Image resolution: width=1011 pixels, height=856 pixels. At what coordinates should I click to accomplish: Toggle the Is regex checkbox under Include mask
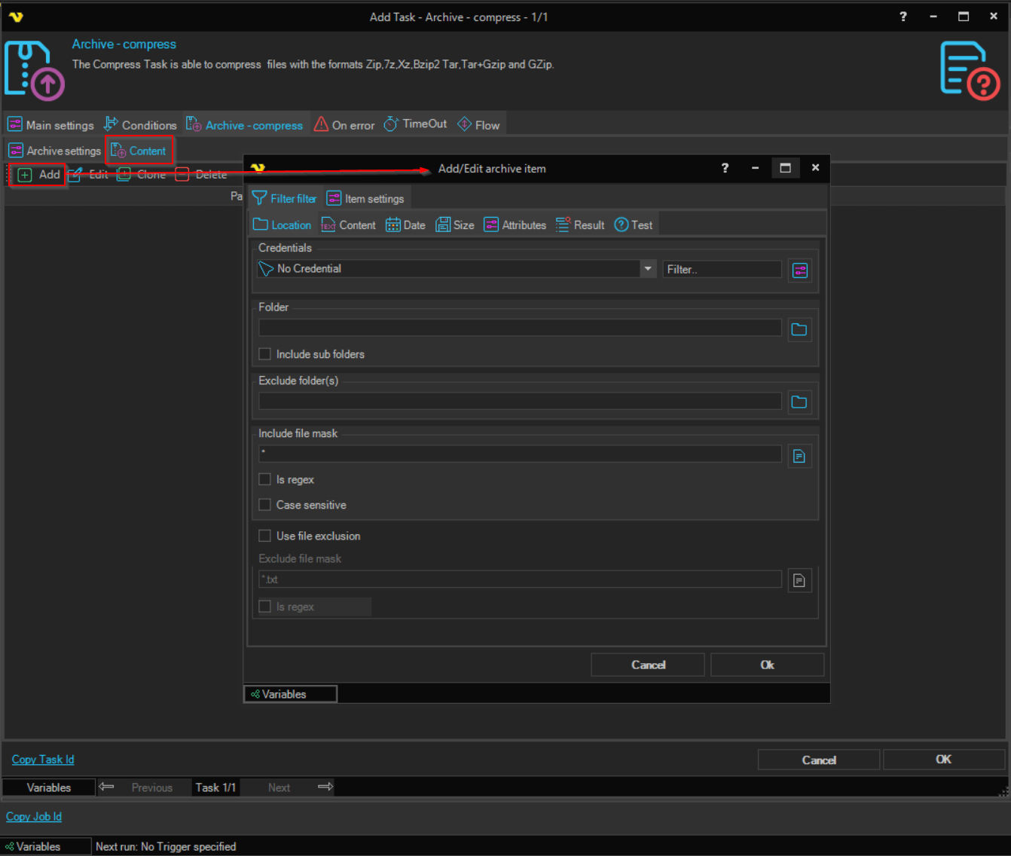tap(265, 479)
